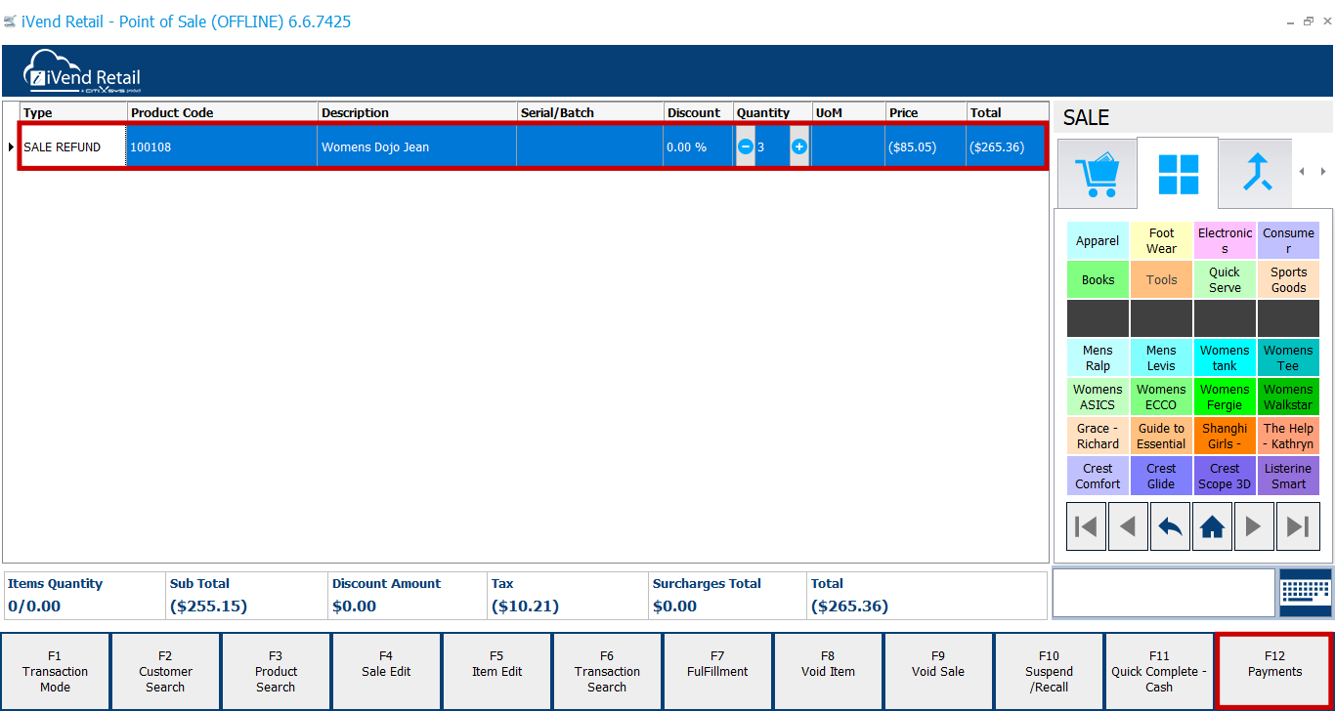This screenshot has height=711, width=1335.
Task: Select the SALE REFUND type cell
Action: tap(73, 146)
